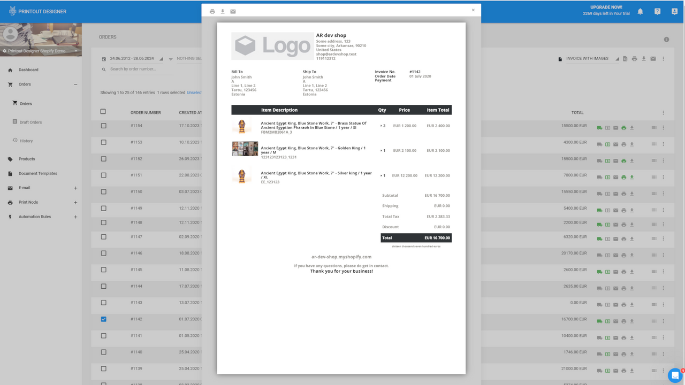
Task: Select the invoice dollar icon for order #1154
Action: tap(608, 127)
